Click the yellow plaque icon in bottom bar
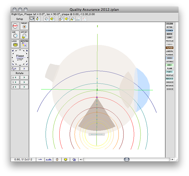The width and height of the screenshot is (189, 176). [65, 160]
